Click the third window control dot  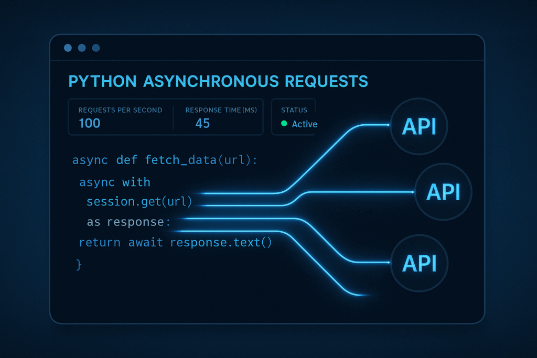pyautogui.click(x=96, y=48)
